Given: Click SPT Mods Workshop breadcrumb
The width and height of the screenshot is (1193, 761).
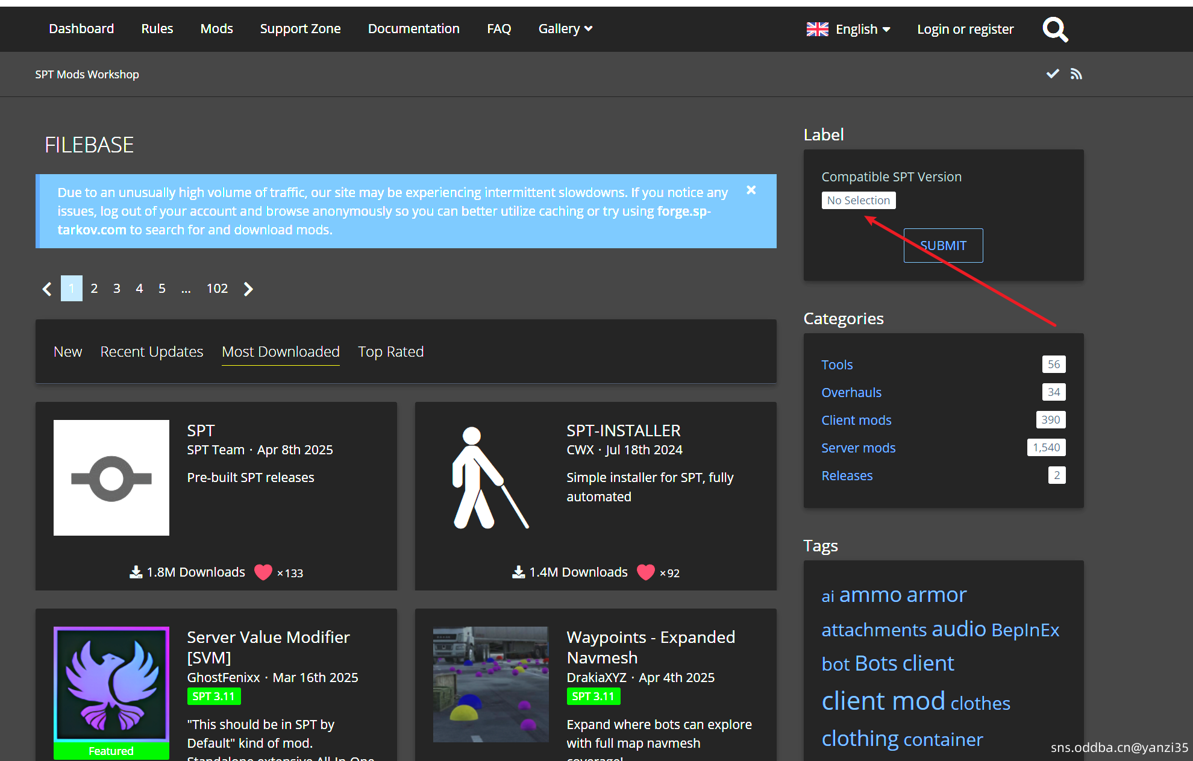Looking at the screenshot, I should (87, 74).
